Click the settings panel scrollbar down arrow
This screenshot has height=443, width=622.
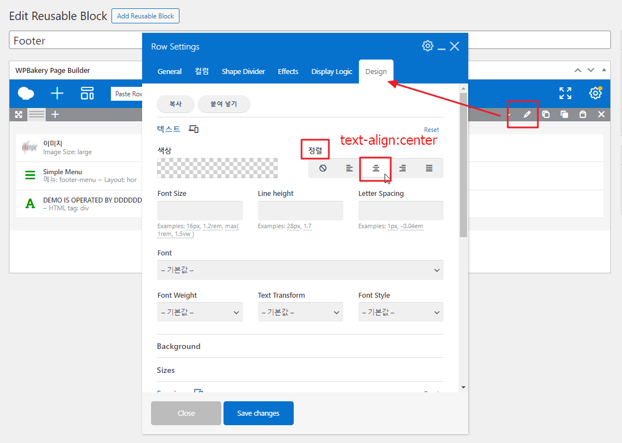463,387
